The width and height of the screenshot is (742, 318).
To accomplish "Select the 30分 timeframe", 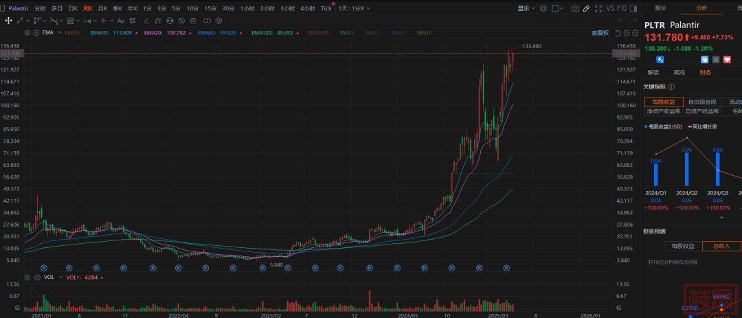I will 228,8.
